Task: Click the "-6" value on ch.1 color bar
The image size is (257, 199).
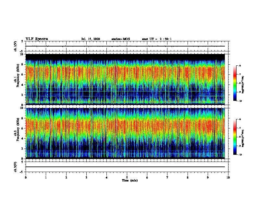Action: [x=239, y=65]
